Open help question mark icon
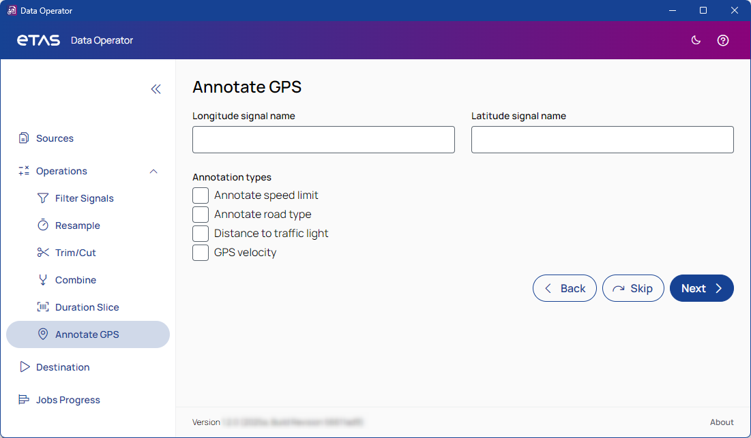Viewport: 751px width, 438px height. 723,40
